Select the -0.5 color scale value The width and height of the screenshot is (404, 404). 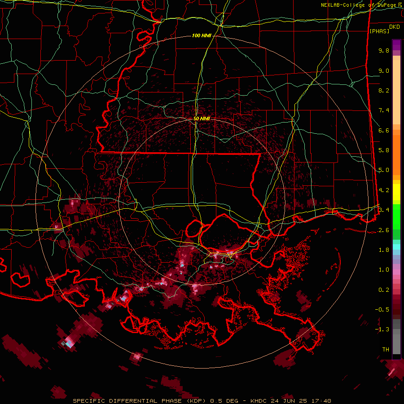coord(382,310)
